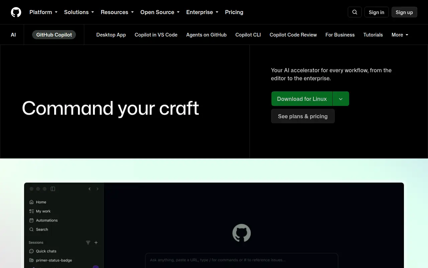Click Download for Linux button

click(x=302, y=99)
